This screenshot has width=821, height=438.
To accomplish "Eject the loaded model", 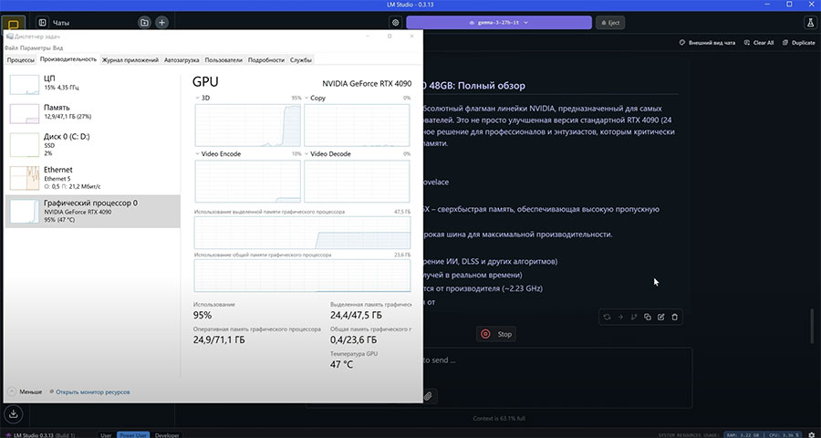I will 610,23.
